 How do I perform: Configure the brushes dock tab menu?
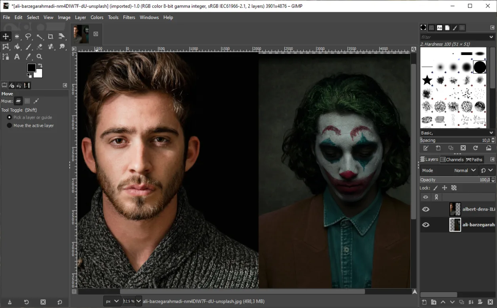pos(492,28)
